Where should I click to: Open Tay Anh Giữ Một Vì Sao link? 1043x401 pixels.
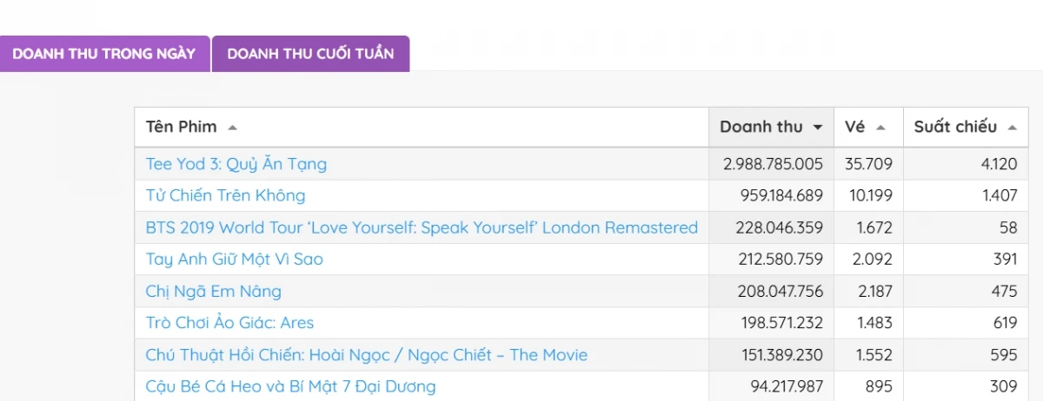(x=235, y=259)
